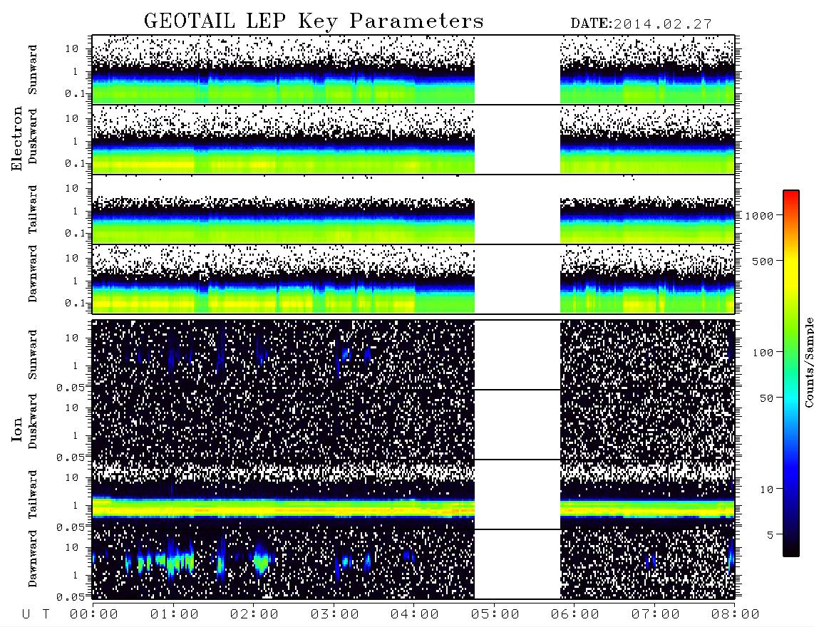
Task: Click the Electron "Duskward" panel label
Action: click(33, 137)
